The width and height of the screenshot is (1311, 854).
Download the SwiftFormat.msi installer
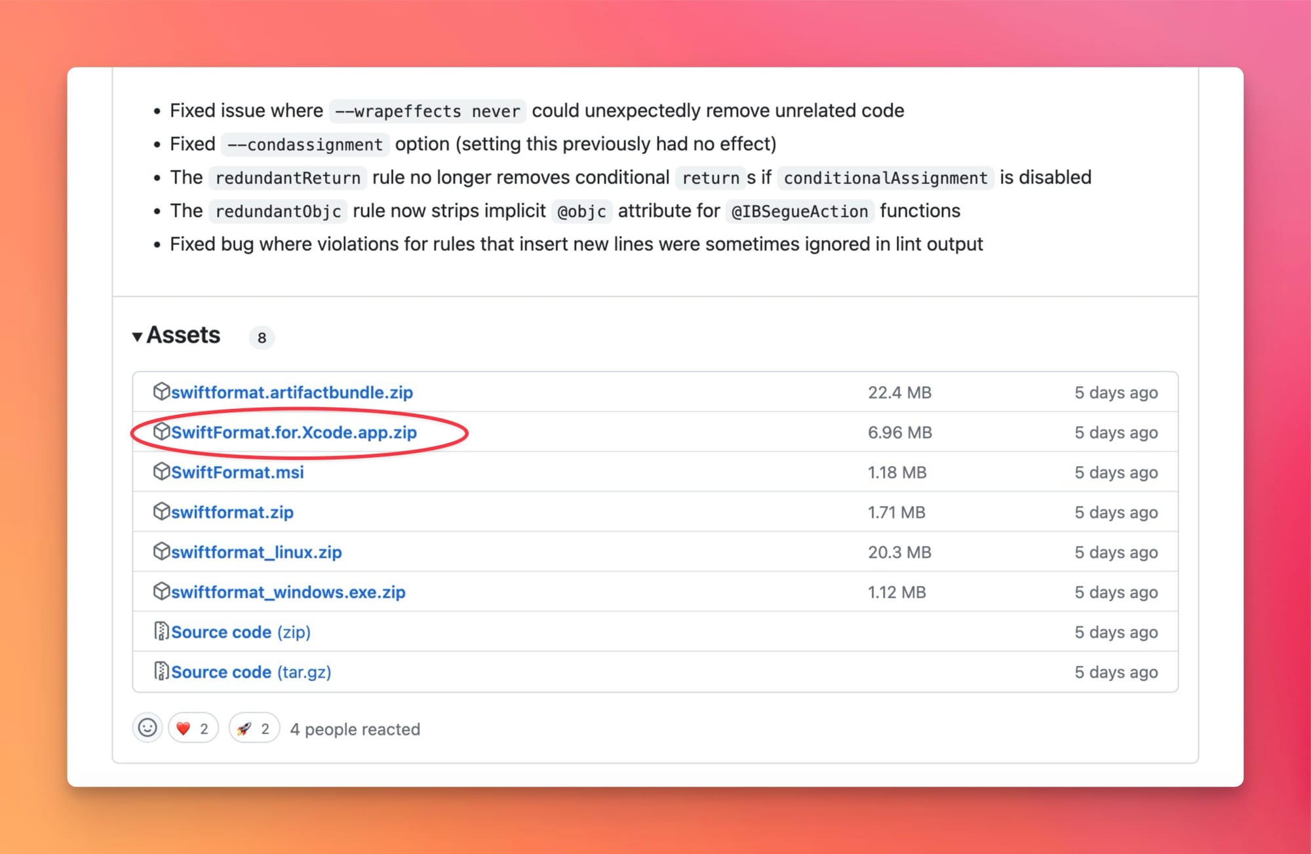point(237,473)
